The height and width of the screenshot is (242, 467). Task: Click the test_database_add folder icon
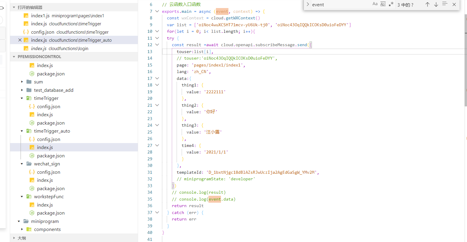29,90
